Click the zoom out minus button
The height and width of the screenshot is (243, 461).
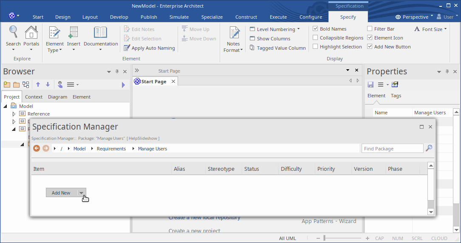[x=318, y=238]
